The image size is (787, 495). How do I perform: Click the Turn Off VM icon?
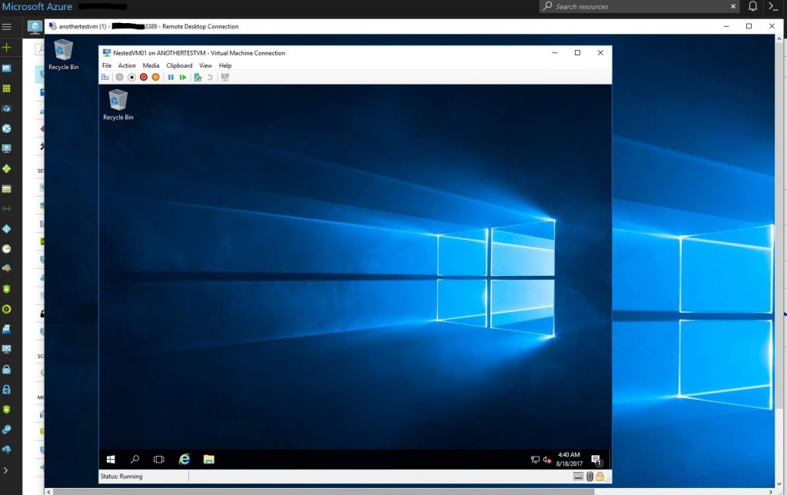click(x=131, y=77)
